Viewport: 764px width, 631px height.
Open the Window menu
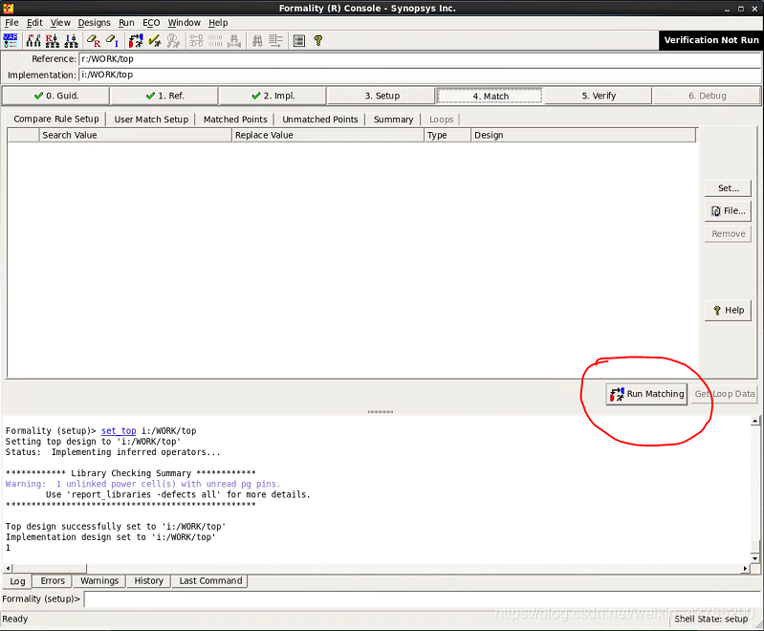pyautogui.click(x=185, y=22)
